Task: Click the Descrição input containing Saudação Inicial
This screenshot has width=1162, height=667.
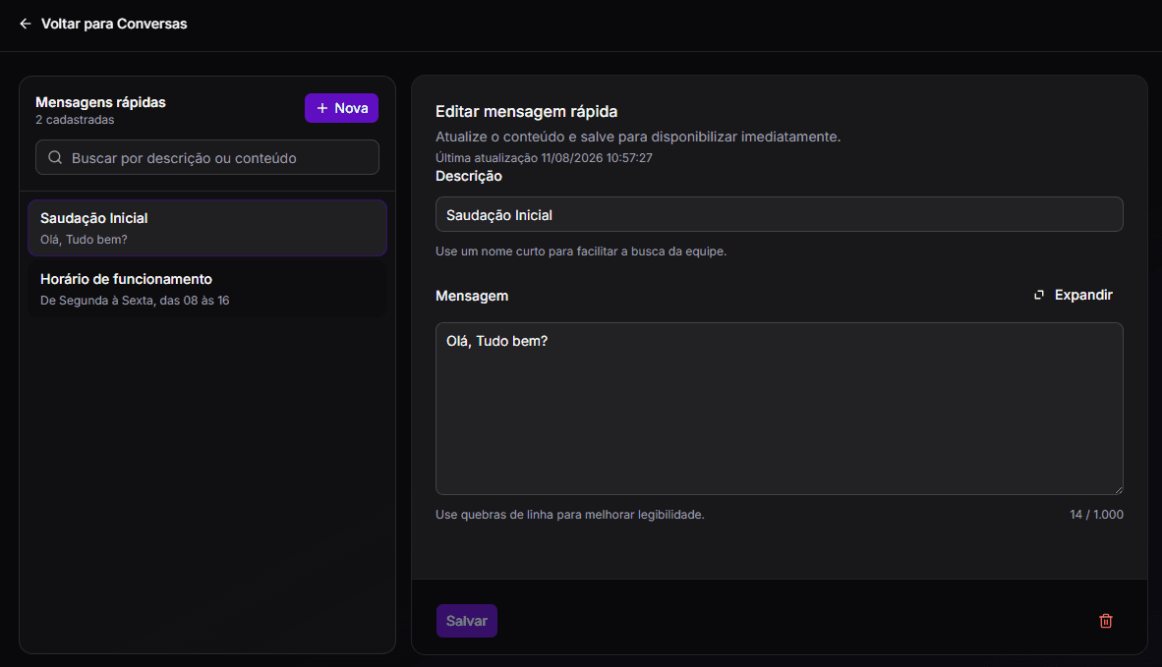Action: tap(779, 215)
